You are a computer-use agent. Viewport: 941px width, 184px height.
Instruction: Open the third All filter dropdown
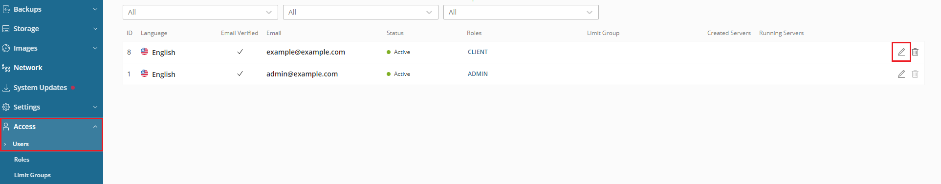(x=521, y=12)
